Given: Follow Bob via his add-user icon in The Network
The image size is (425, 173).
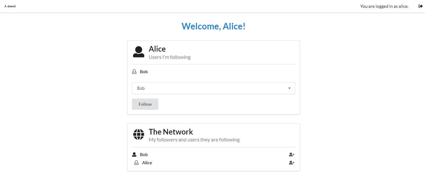Looking at the screenshot, I should click(292, 155).
